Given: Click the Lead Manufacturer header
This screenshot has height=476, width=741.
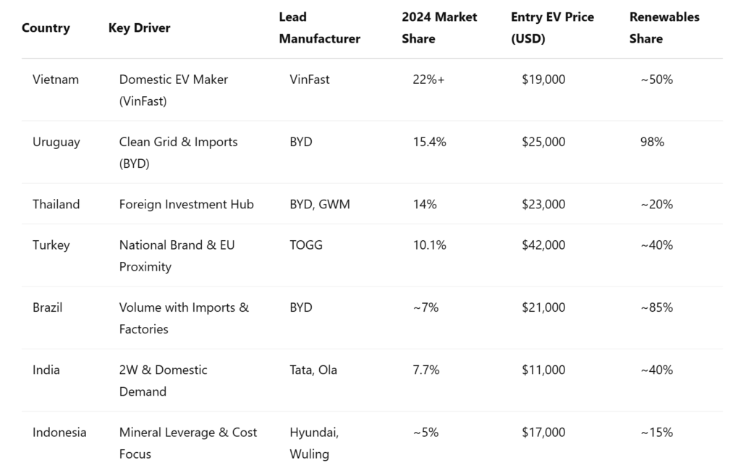Looking at the screenshot, I should (319, 28).
